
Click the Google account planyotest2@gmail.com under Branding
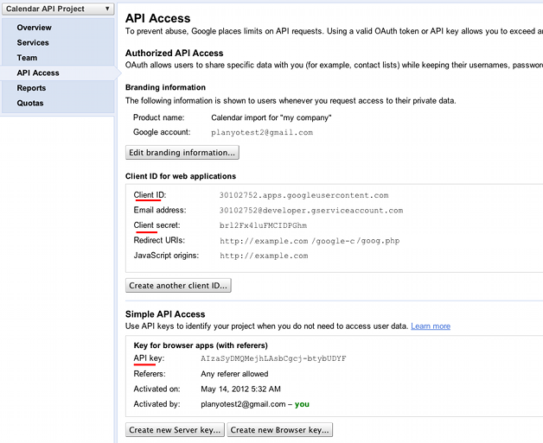(262, 132)
